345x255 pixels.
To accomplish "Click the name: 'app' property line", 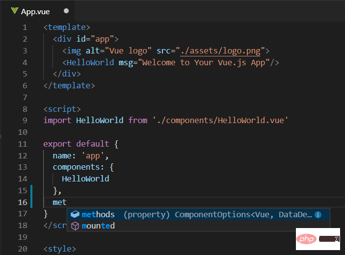I will click(81, 156).
